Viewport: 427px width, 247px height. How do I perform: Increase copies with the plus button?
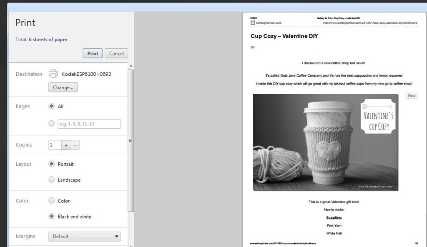(66, 145)
